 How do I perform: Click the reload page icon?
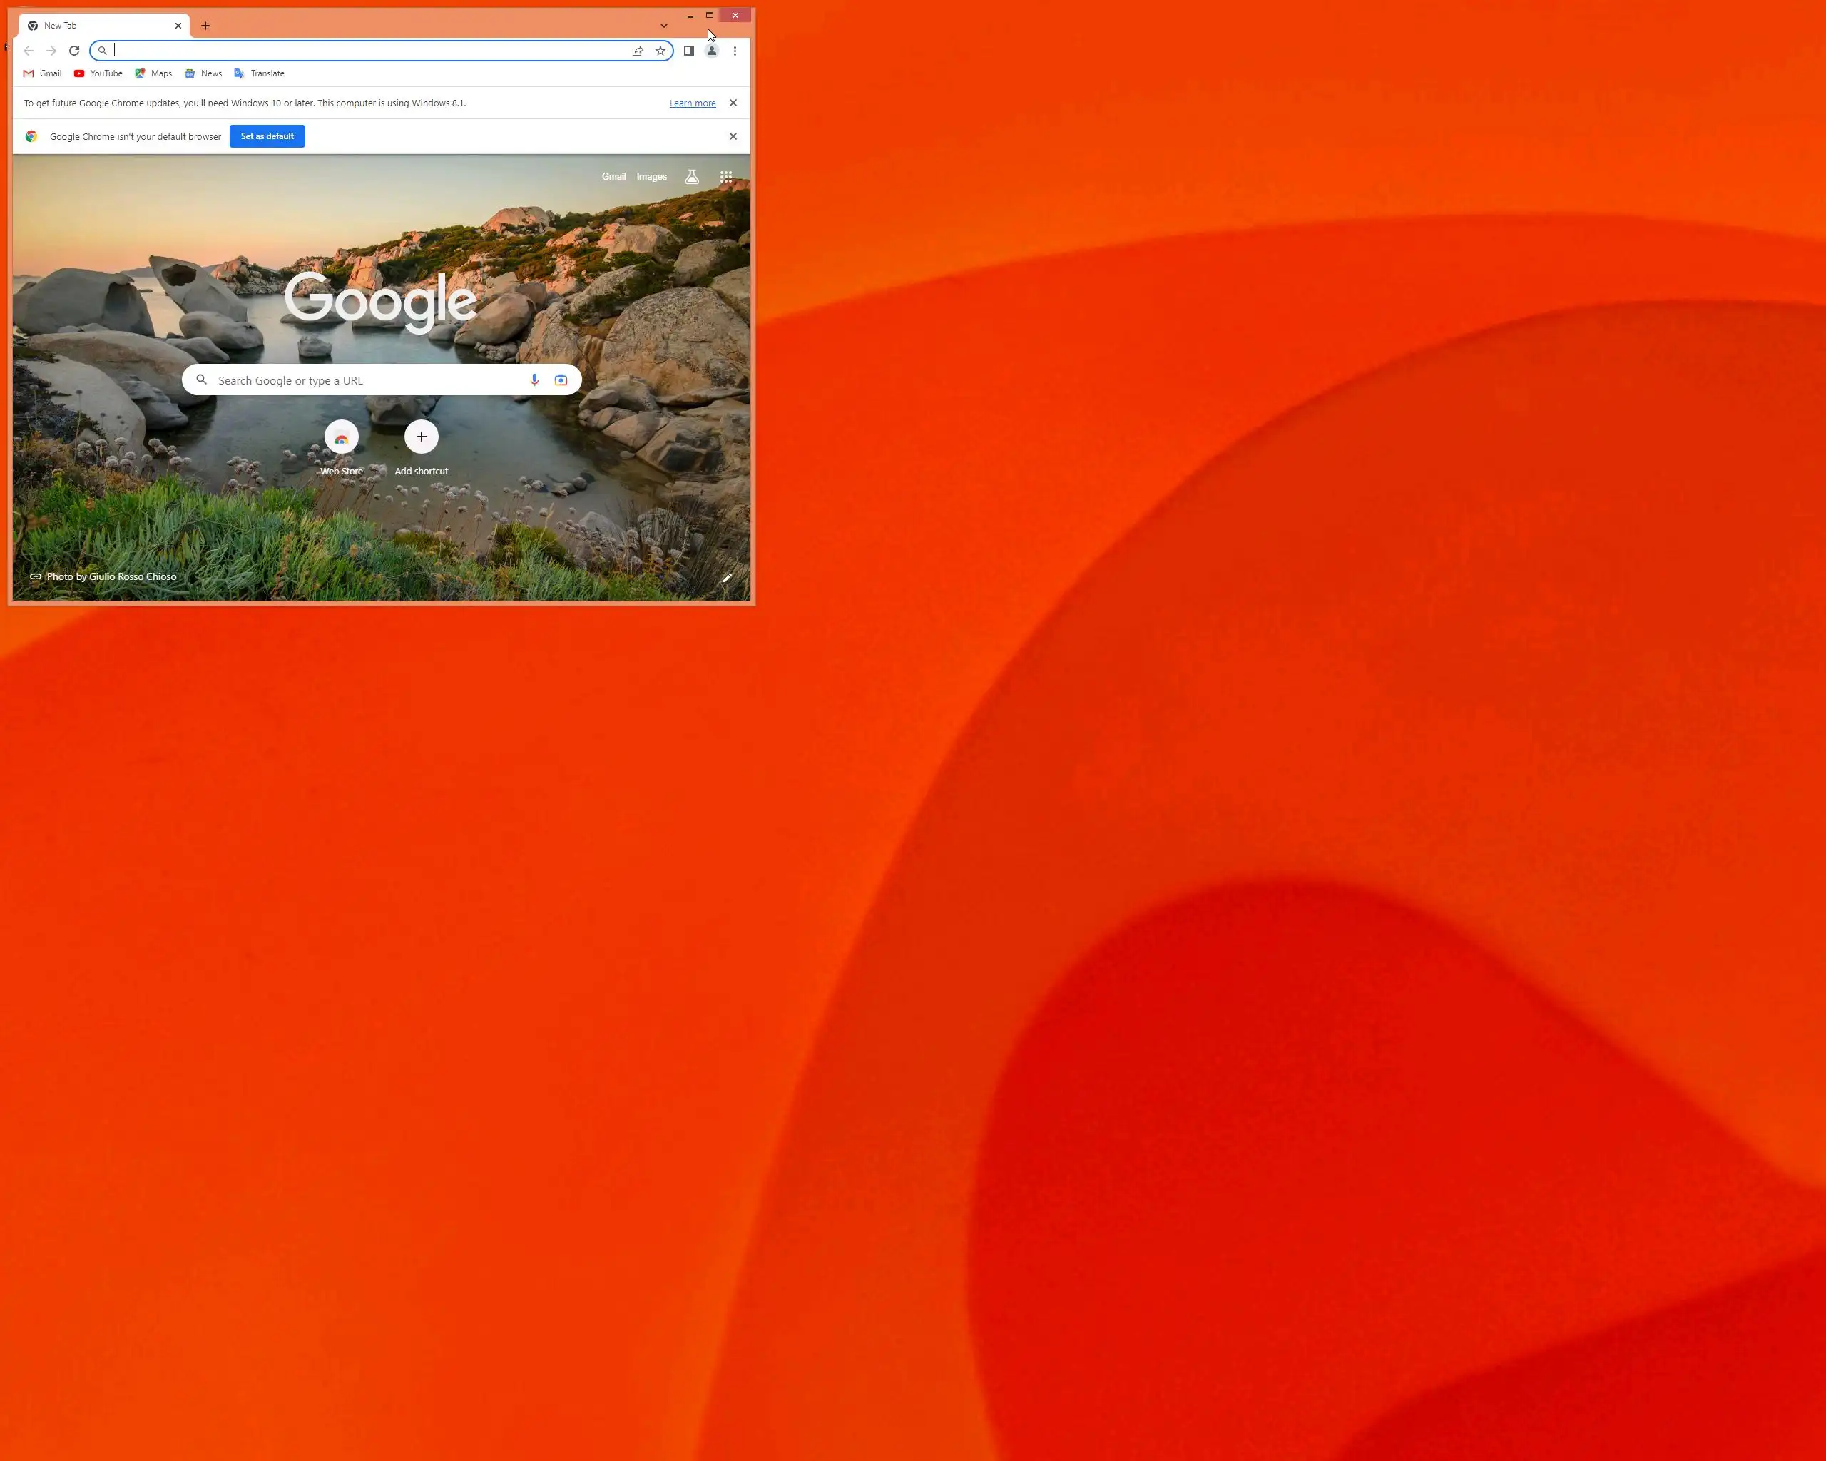point(73,51)
